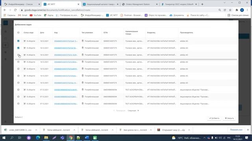
Task: Click the Закрыть button in dialog
Action: coord(229,118)
